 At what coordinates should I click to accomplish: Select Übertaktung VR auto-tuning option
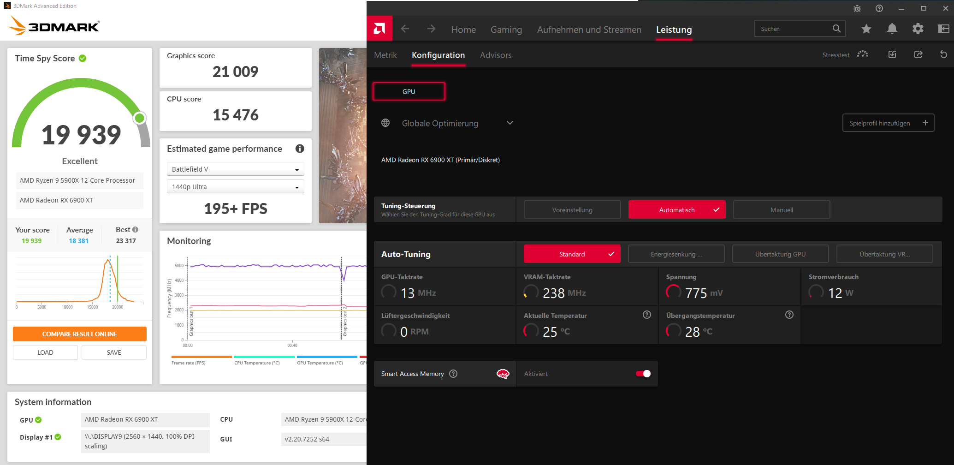tap(884, 254)
